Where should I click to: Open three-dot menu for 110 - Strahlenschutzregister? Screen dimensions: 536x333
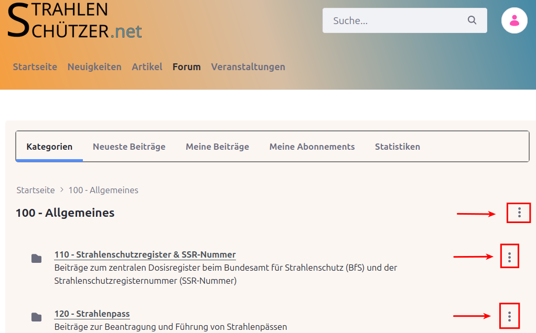pyautogui.click(x=509, y=257)
